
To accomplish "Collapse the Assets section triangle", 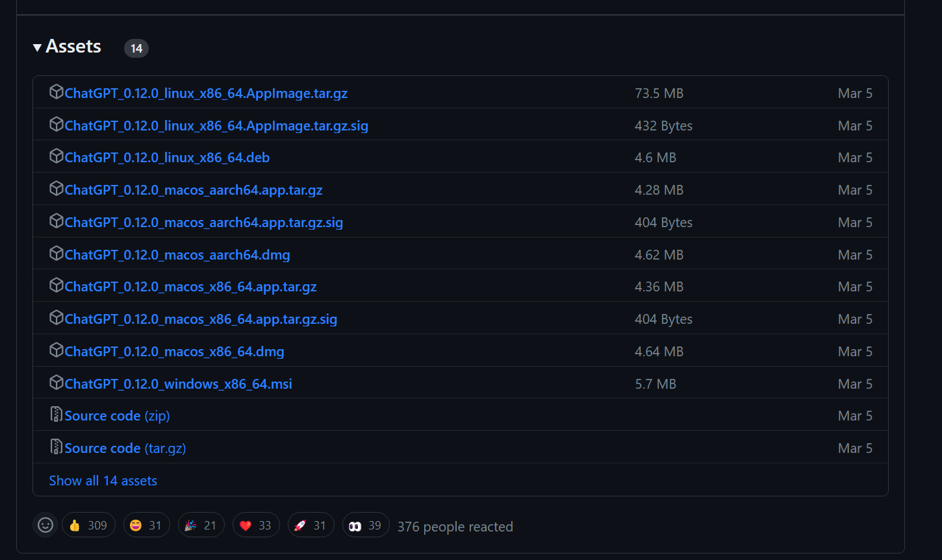I will pos(37,47).
